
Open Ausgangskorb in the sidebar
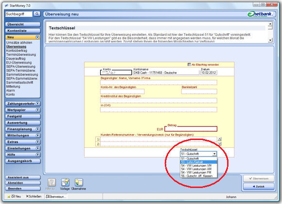[x=23, y=161]
